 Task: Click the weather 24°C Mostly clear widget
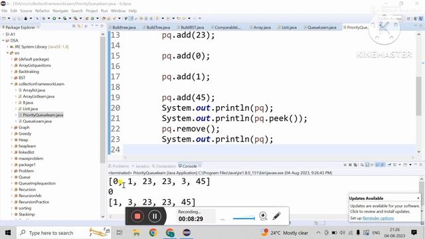tap(284, 233)
